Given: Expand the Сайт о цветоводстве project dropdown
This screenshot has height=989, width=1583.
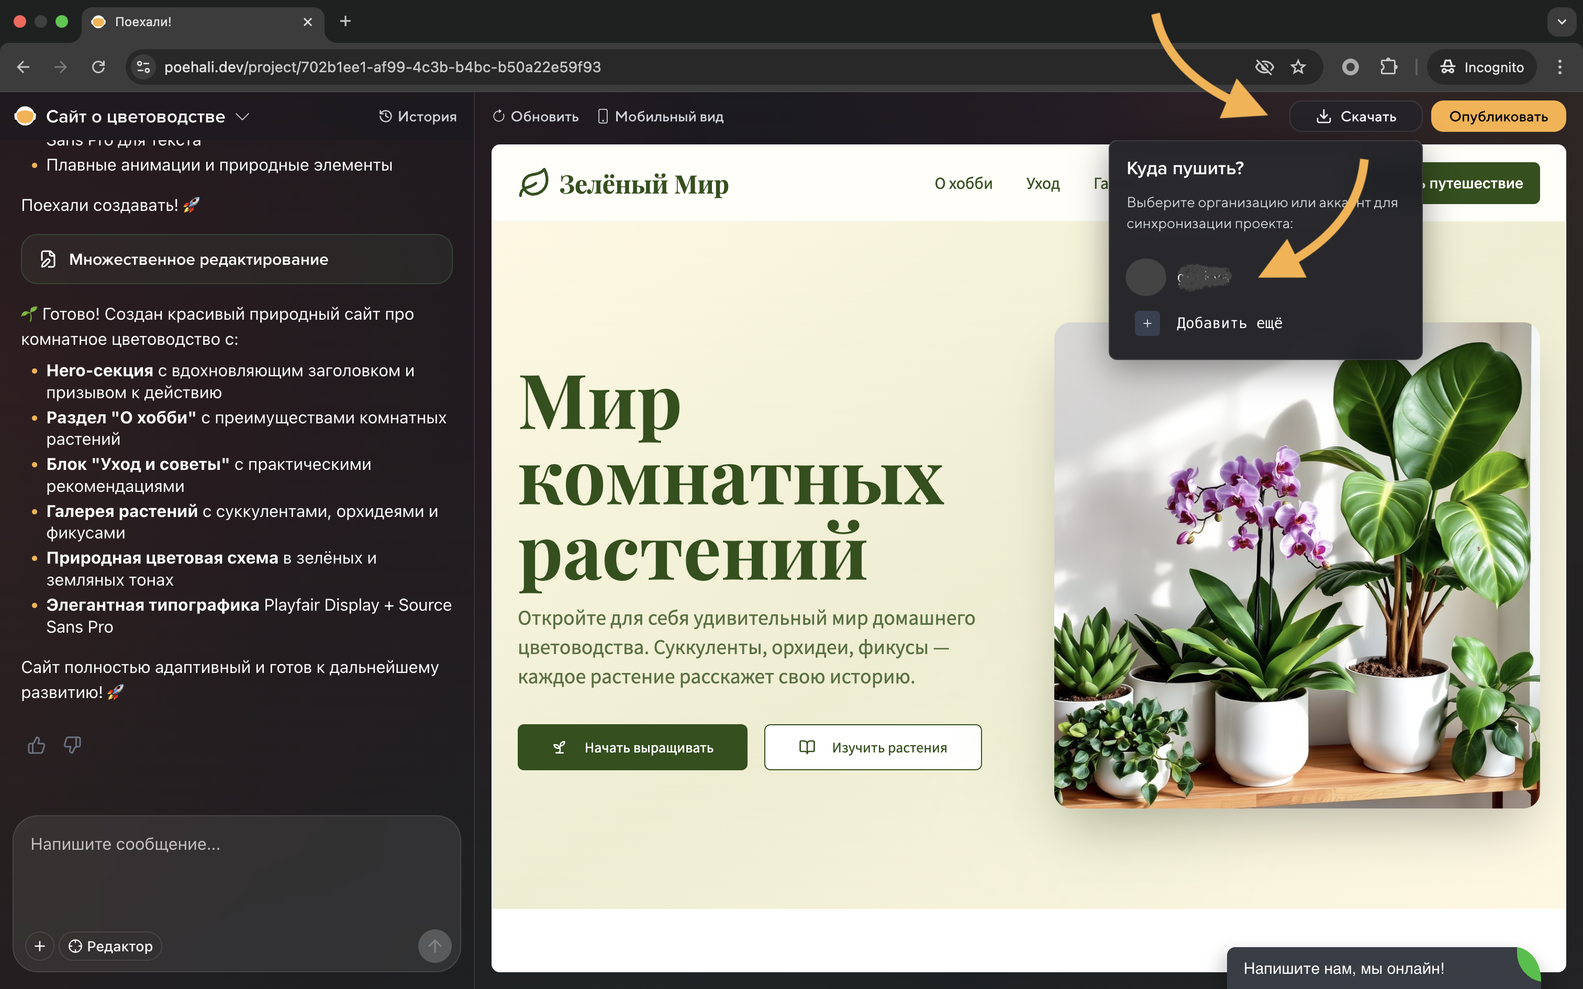Looking at the screenshot, I should point(242,116).
